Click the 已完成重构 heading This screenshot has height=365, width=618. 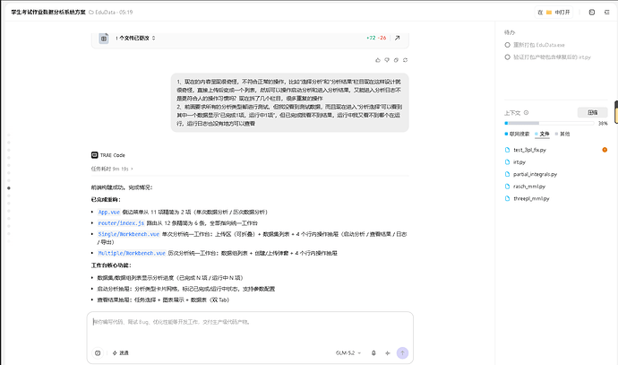pos(106,200)
